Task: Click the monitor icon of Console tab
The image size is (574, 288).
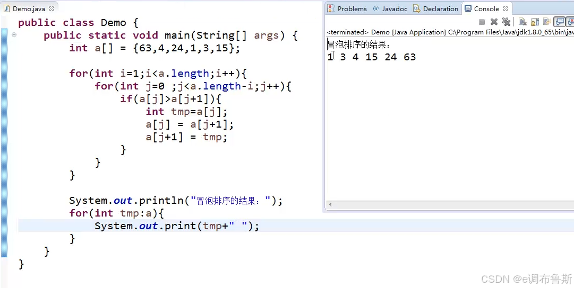Action: tap(468, 8)
